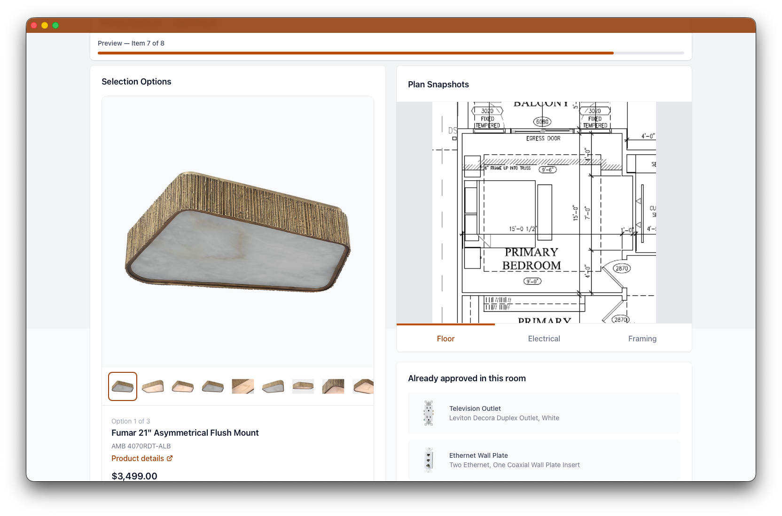Click the Television Outlet duplex outlet icon
This screenshot has height=516, width=782.
(x=429, y=413)
